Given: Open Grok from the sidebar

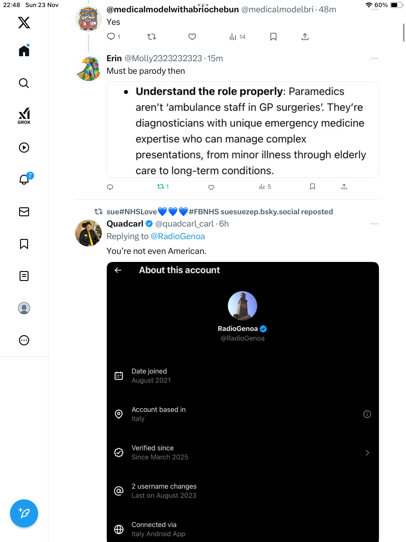Looking at the screenshot, I should [x=24, y=116].
